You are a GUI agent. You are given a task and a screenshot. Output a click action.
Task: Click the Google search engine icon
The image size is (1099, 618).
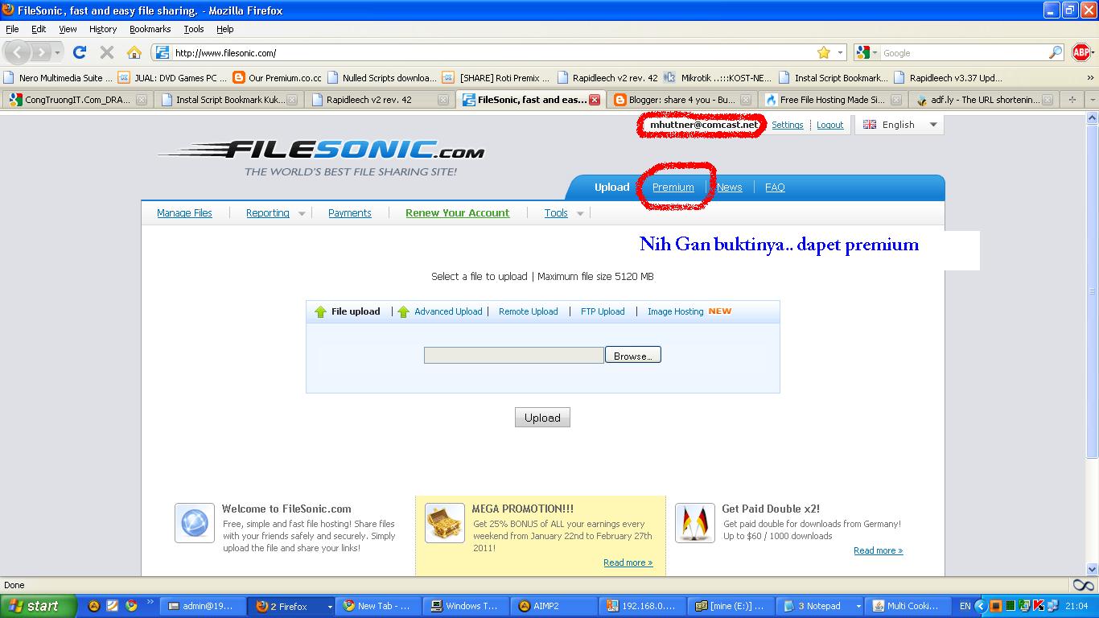pyautogui.click(x=863, y=52)
